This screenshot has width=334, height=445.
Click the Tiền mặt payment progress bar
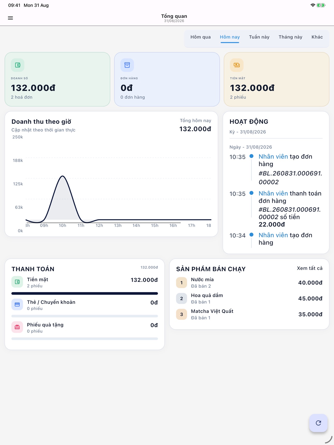pyautogui.click(x=85, y=293)
